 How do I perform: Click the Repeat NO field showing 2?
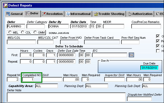click(13, 79)
